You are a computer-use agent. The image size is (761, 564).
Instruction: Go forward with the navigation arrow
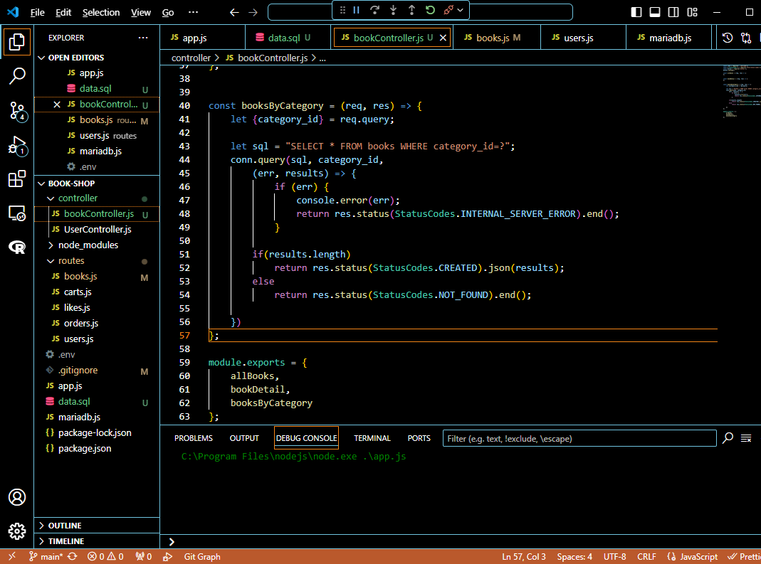tap(253, 13)
